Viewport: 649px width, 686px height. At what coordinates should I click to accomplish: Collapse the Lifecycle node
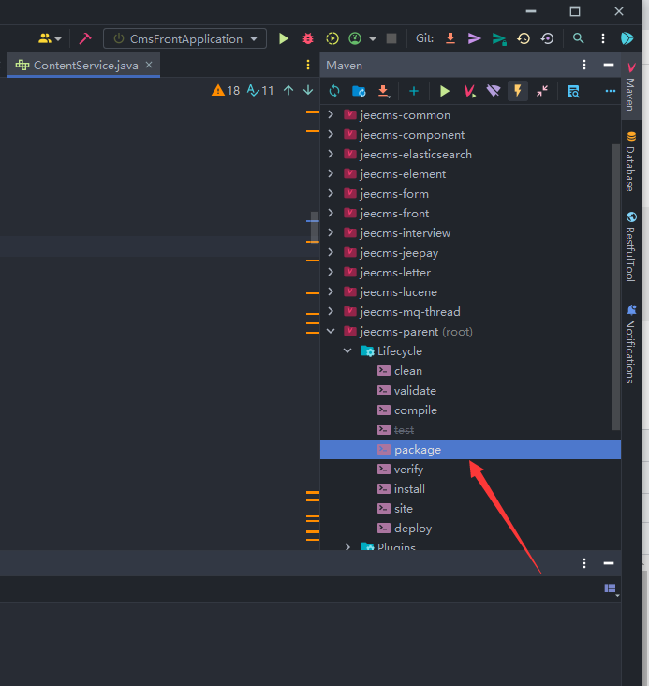[347, 351]
